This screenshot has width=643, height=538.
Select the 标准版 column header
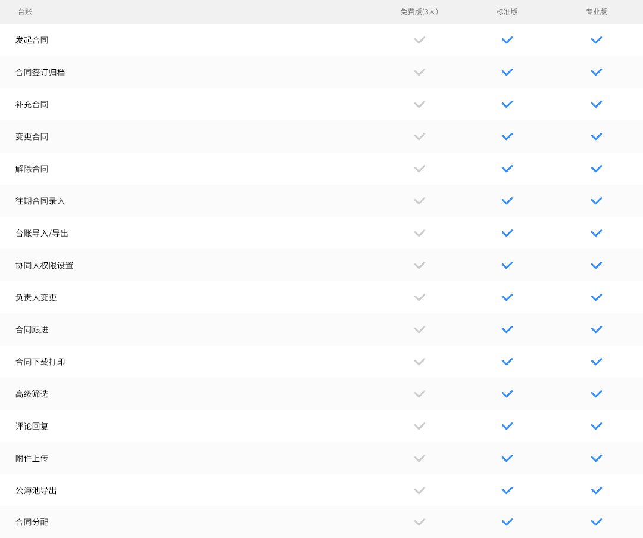(507, 12)
